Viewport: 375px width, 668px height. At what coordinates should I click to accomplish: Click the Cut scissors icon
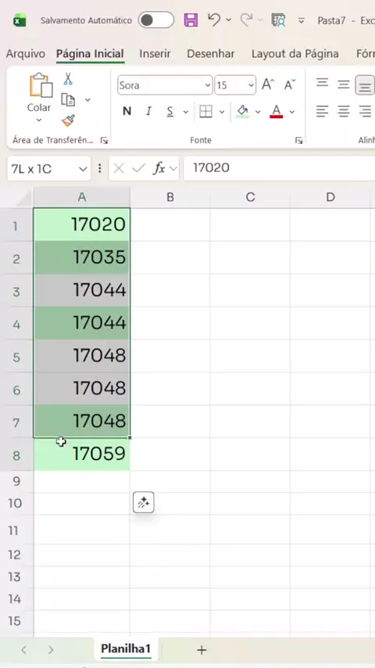(68, 79)
